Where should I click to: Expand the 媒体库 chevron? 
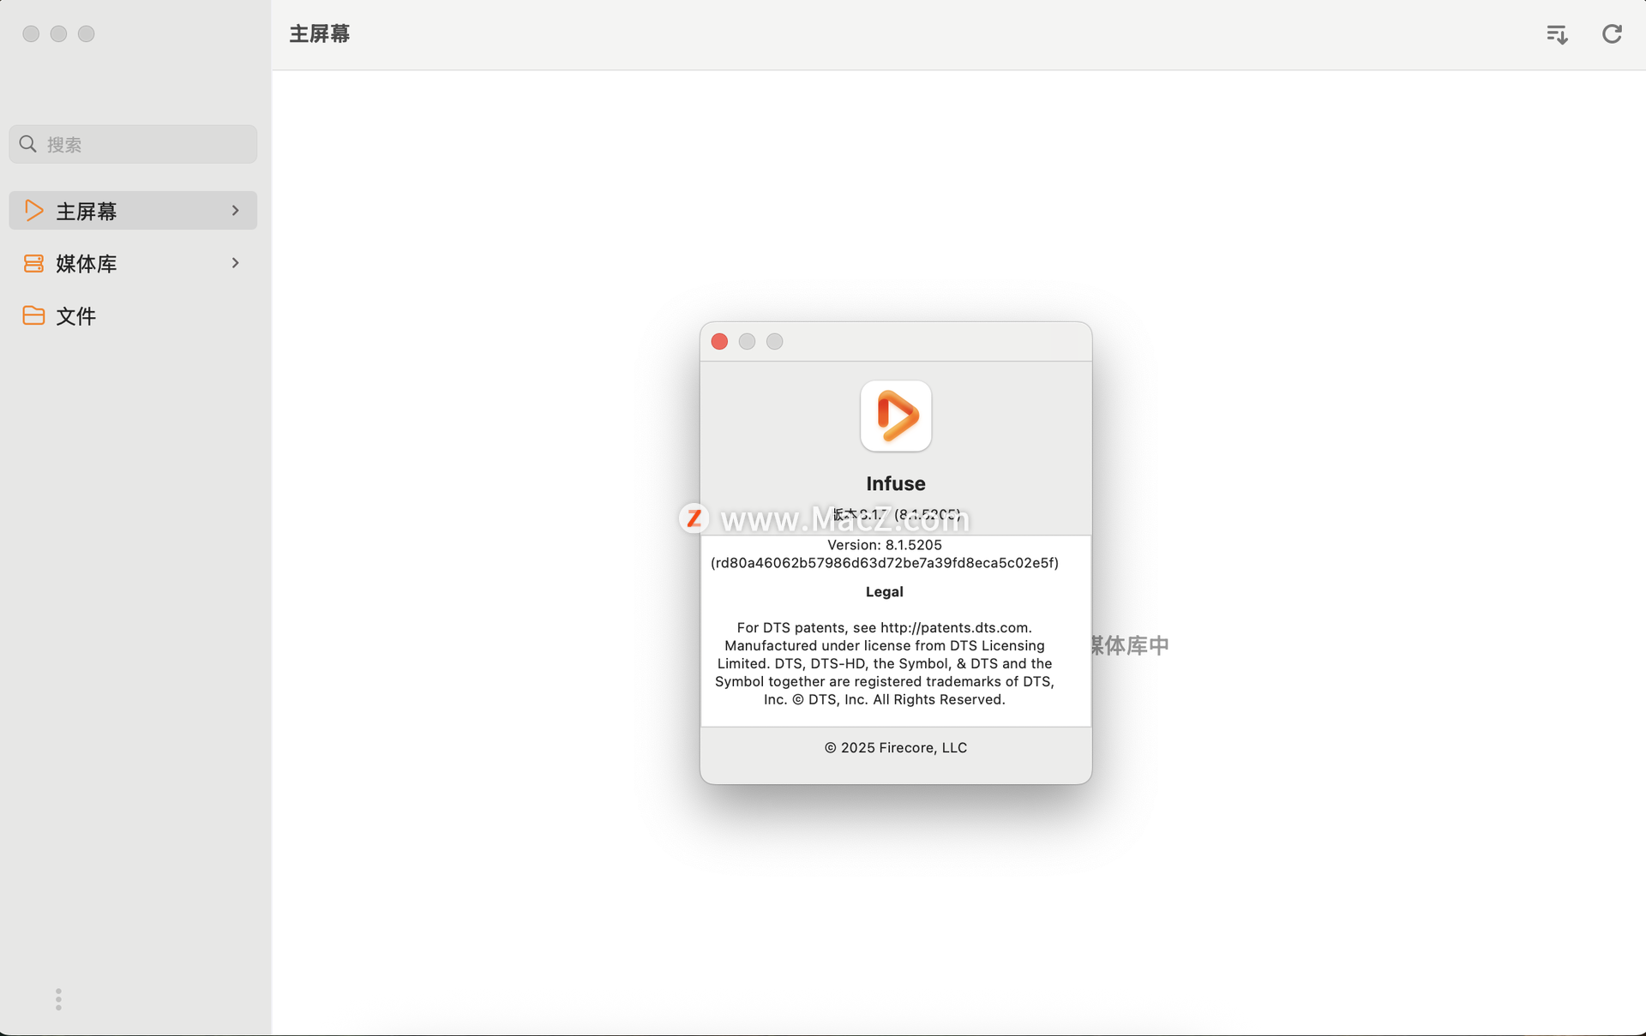[235, 263]
